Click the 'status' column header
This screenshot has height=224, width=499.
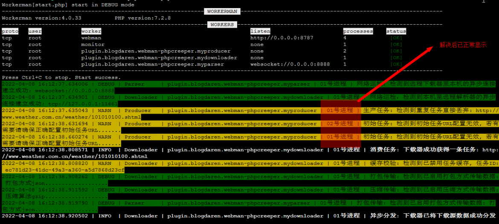396,32
